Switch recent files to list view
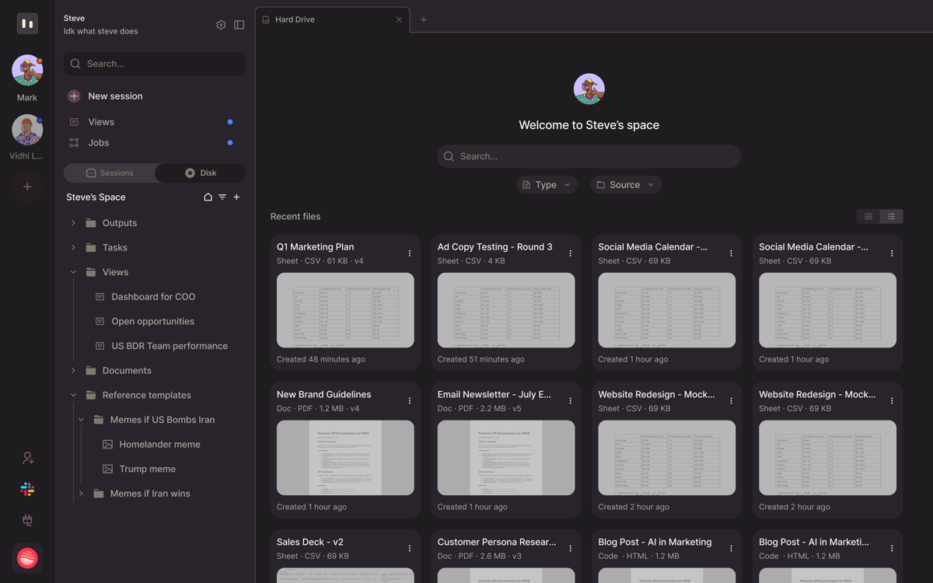933x583 pixels. pyautogui.click(x=892, y=217)
